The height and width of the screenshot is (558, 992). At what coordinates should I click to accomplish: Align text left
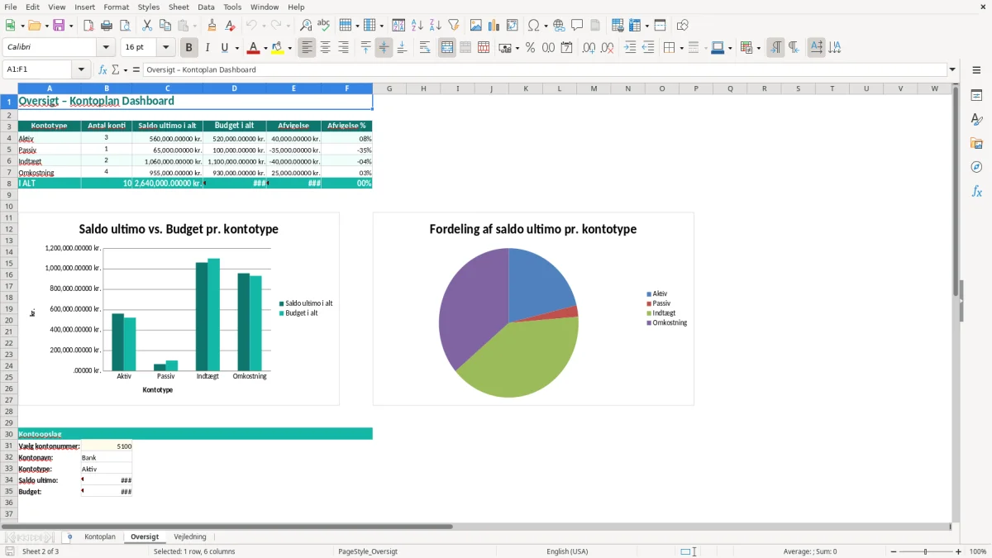[307, 48]
